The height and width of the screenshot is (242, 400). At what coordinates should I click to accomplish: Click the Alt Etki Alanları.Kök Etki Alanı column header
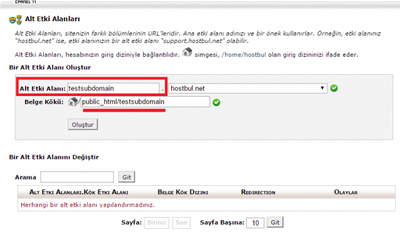[x=79, y=192]
